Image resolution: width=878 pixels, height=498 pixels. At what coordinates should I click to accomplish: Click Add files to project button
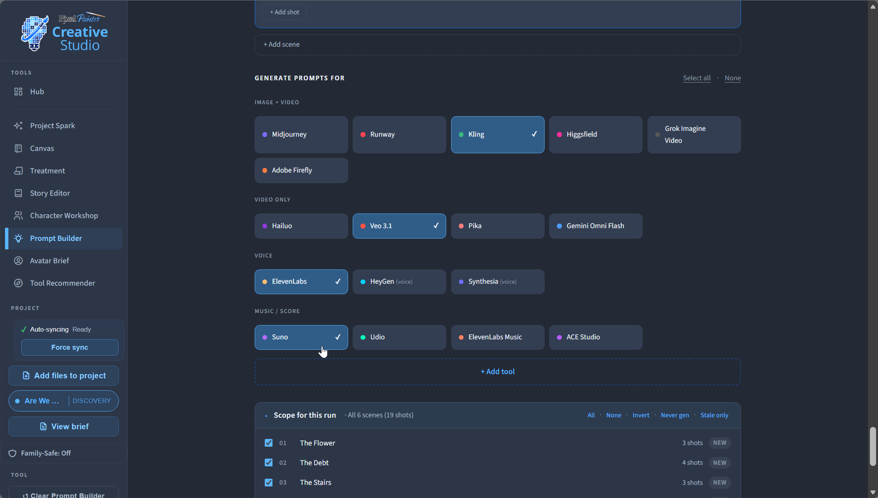(x=64, y=376)
